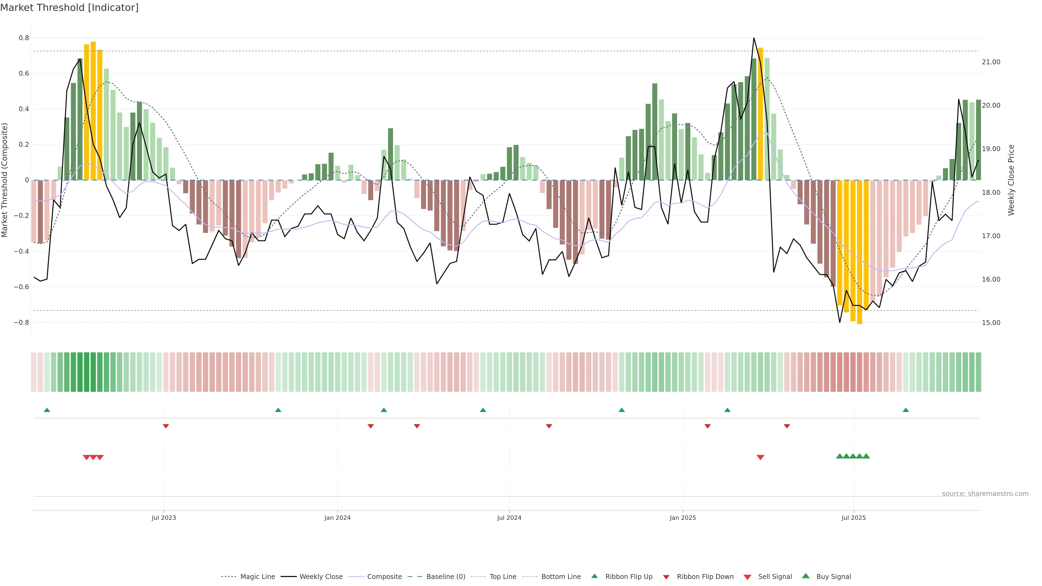
Task: Click the darkest green ribbon heatmap cell
Action: (x=86, y=372)
